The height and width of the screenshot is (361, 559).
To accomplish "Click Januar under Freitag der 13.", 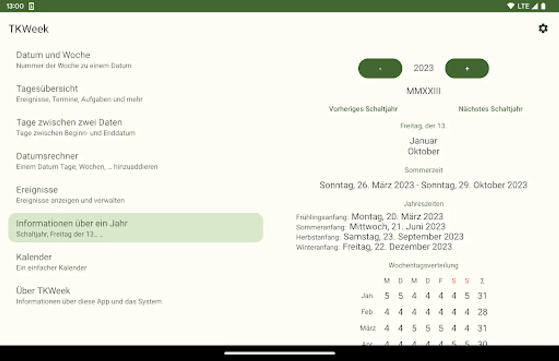I will (424, 141).
